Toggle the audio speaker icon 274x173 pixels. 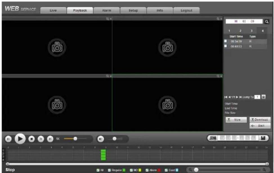[x=101, y=139]
